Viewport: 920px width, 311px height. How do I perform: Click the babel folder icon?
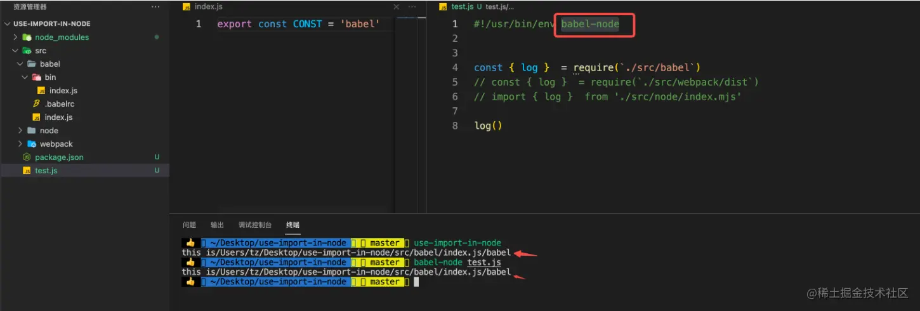pos(32,64)
